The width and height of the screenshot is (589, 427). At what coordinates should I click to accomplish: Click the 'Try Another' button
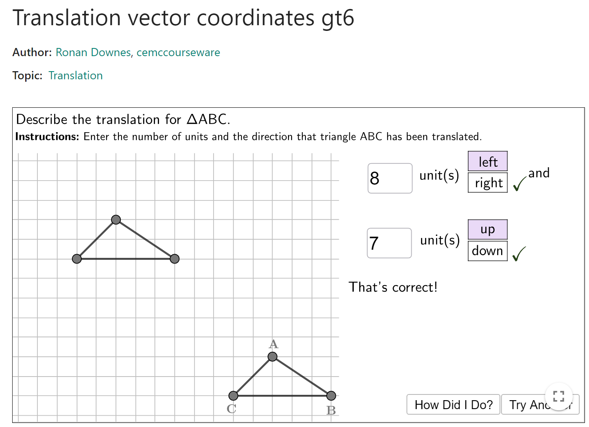[540, 405]
